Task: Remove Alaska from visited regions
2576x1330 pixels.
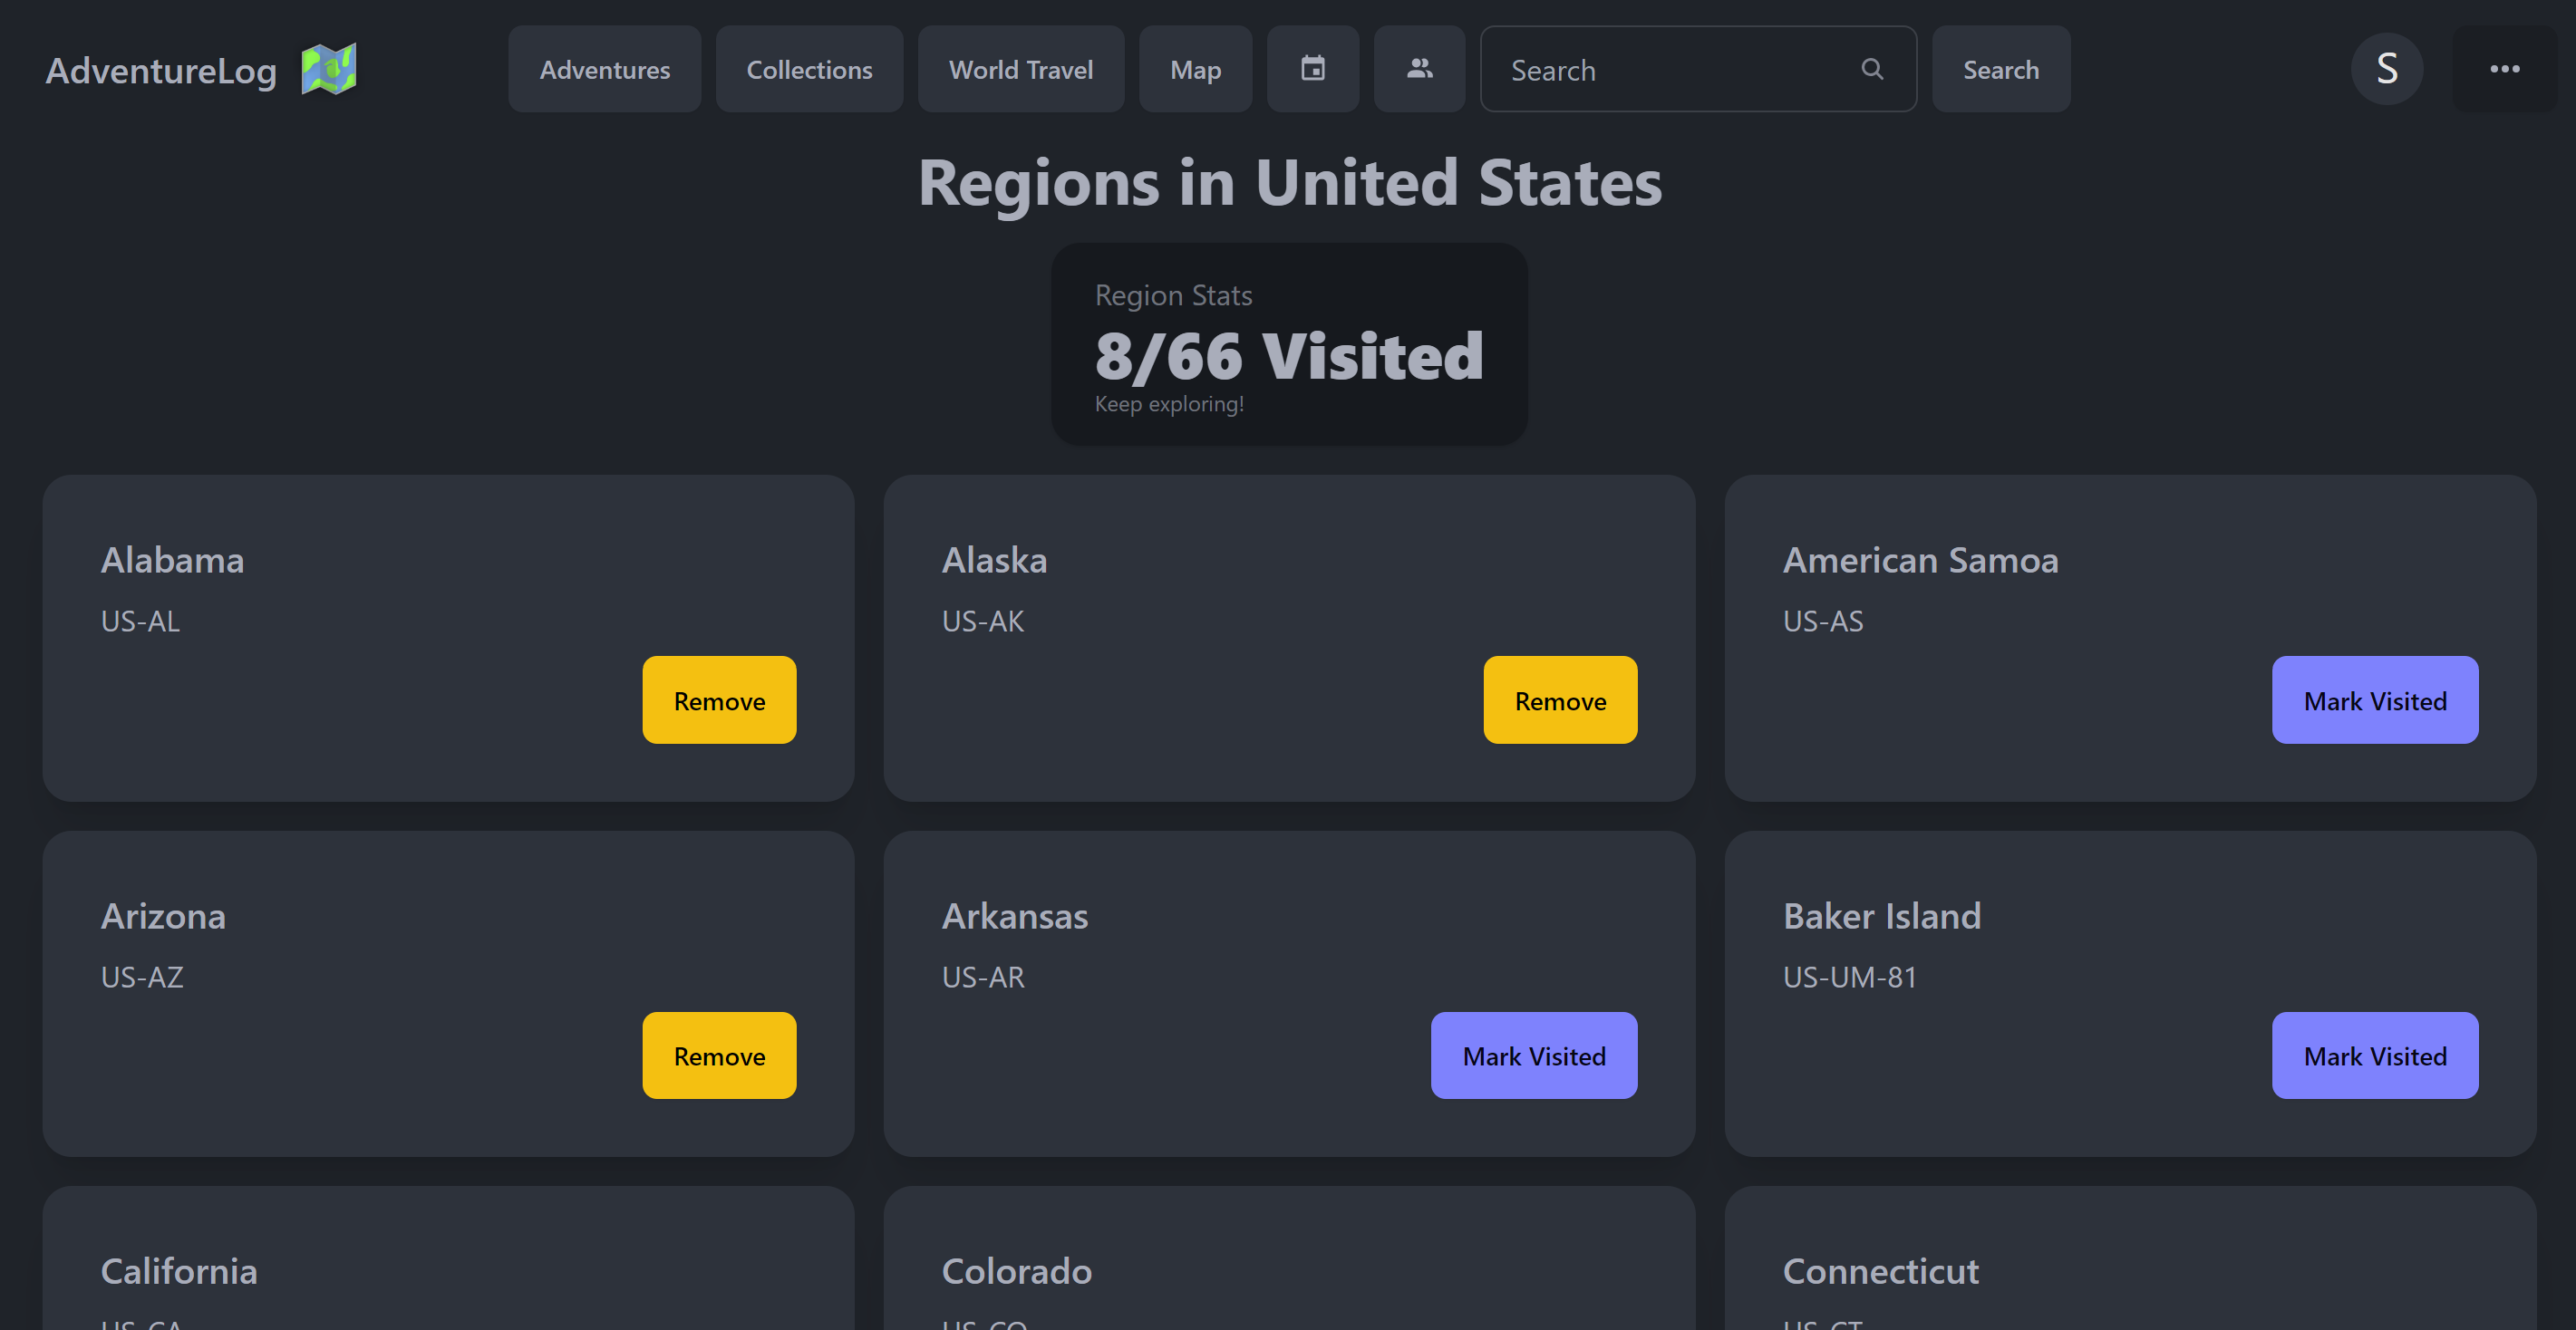Action: 1560,699
